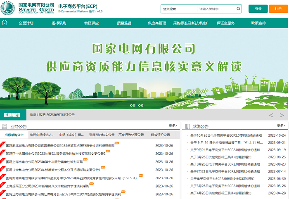Viewport: 289px width, 199px height.
Task: Open 国网湖北省电力本部后勤服务中心 announcement
Action: 71,178
